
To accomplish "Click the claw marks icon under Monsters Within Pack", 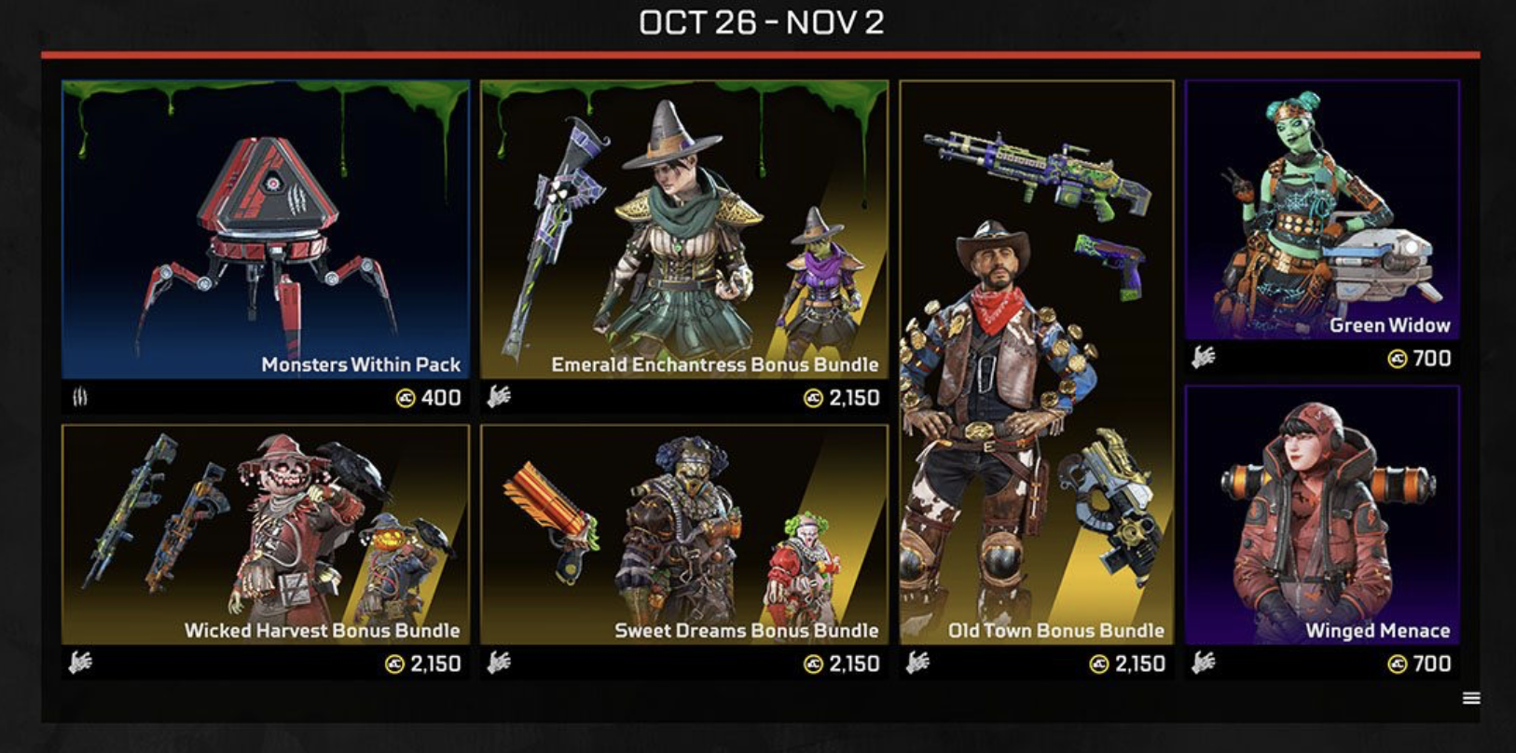I will 80,398.
